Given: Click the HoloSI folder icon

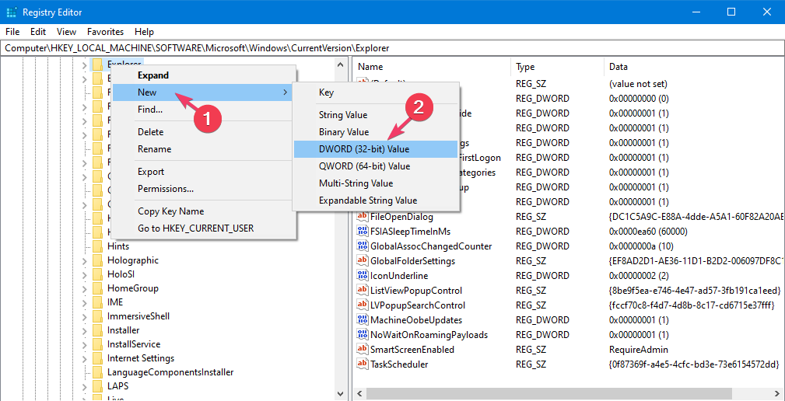Looking at the screenshot, I should click(97, 274).
